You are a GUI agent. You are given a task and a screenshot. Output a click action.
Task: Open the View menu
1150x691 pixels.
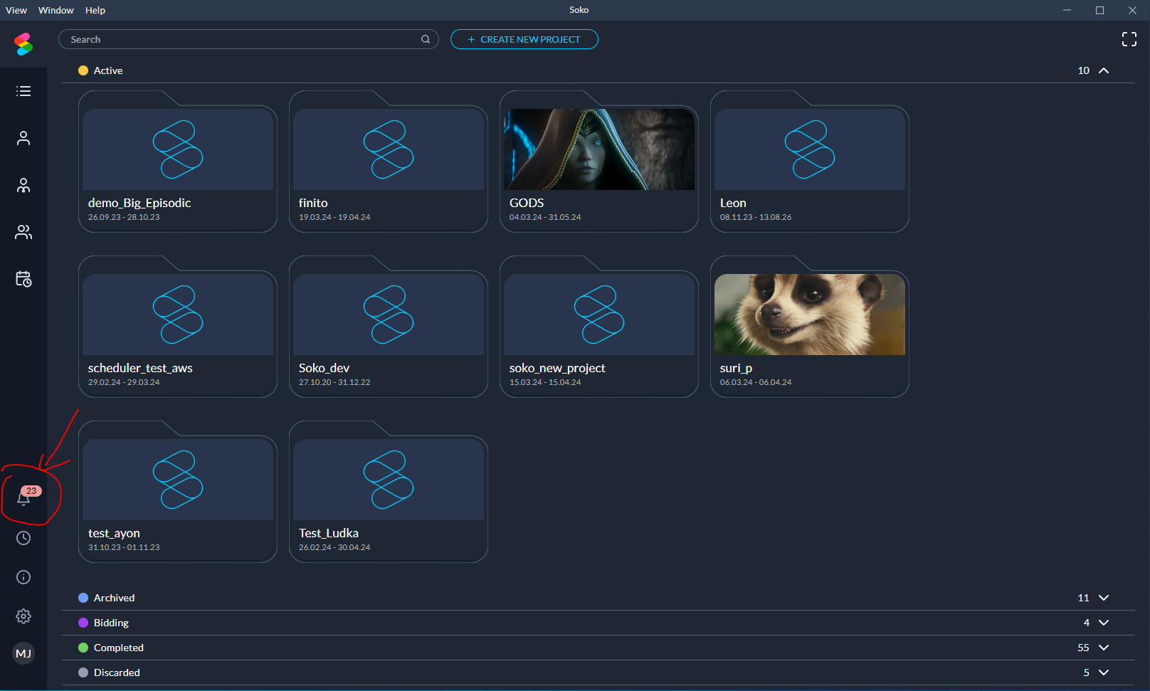16,10
